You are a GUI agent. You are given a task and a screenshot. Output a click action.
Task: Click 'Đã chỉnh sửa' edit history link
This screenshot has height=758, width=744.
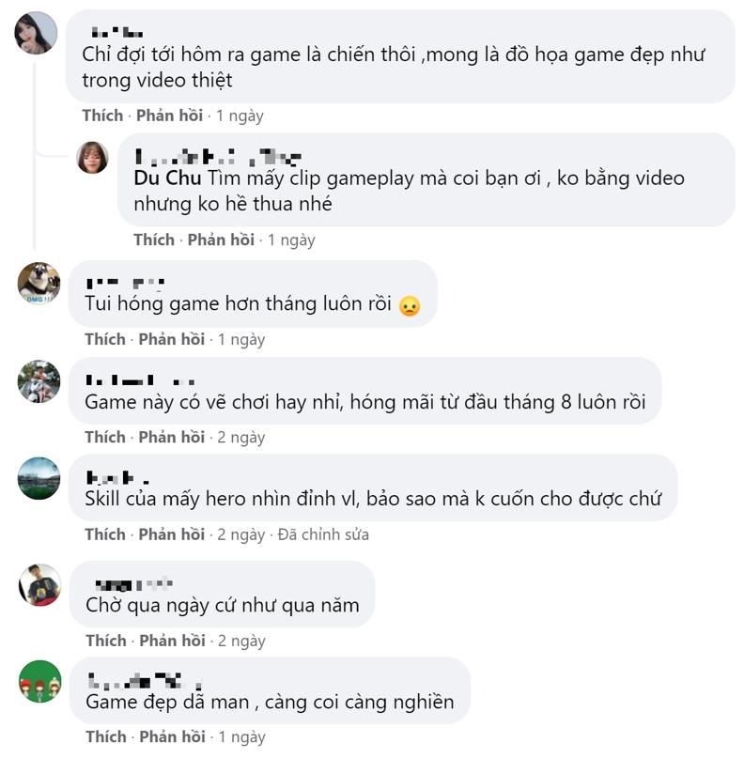tap(323, 534)
